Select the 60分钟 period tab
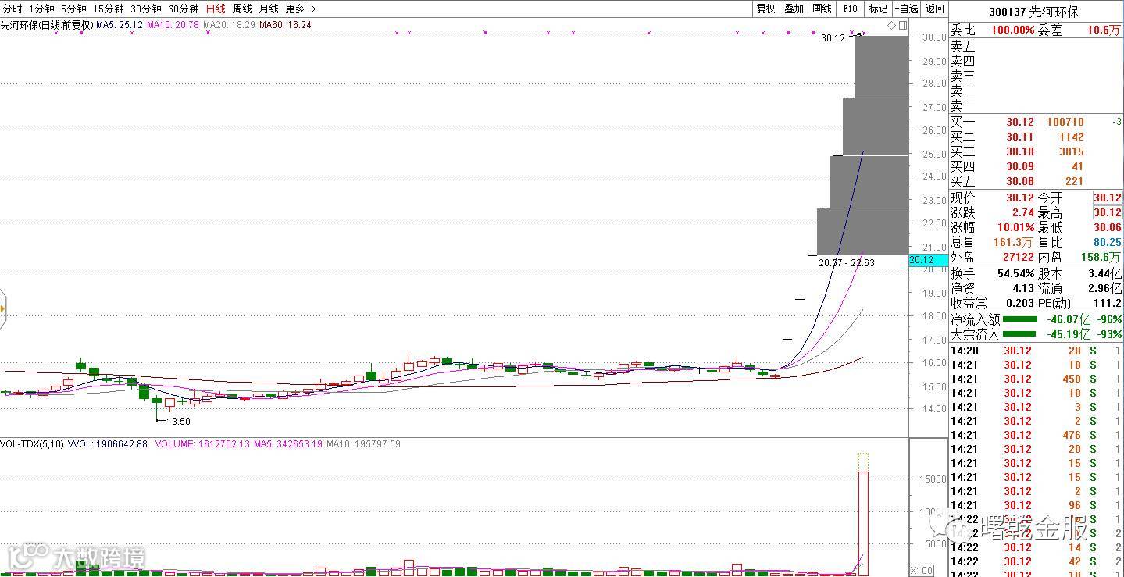The height and width of the screenshot is (577, 1124). pyautogui.click(x=184, y=9)
